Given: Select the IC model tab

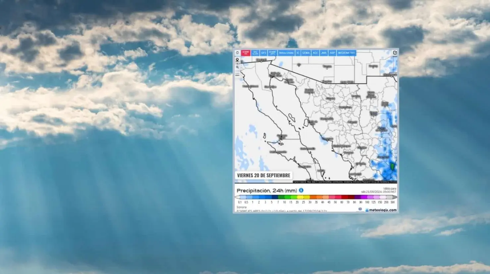Looking at the screenshot, I should coord(298,53).
